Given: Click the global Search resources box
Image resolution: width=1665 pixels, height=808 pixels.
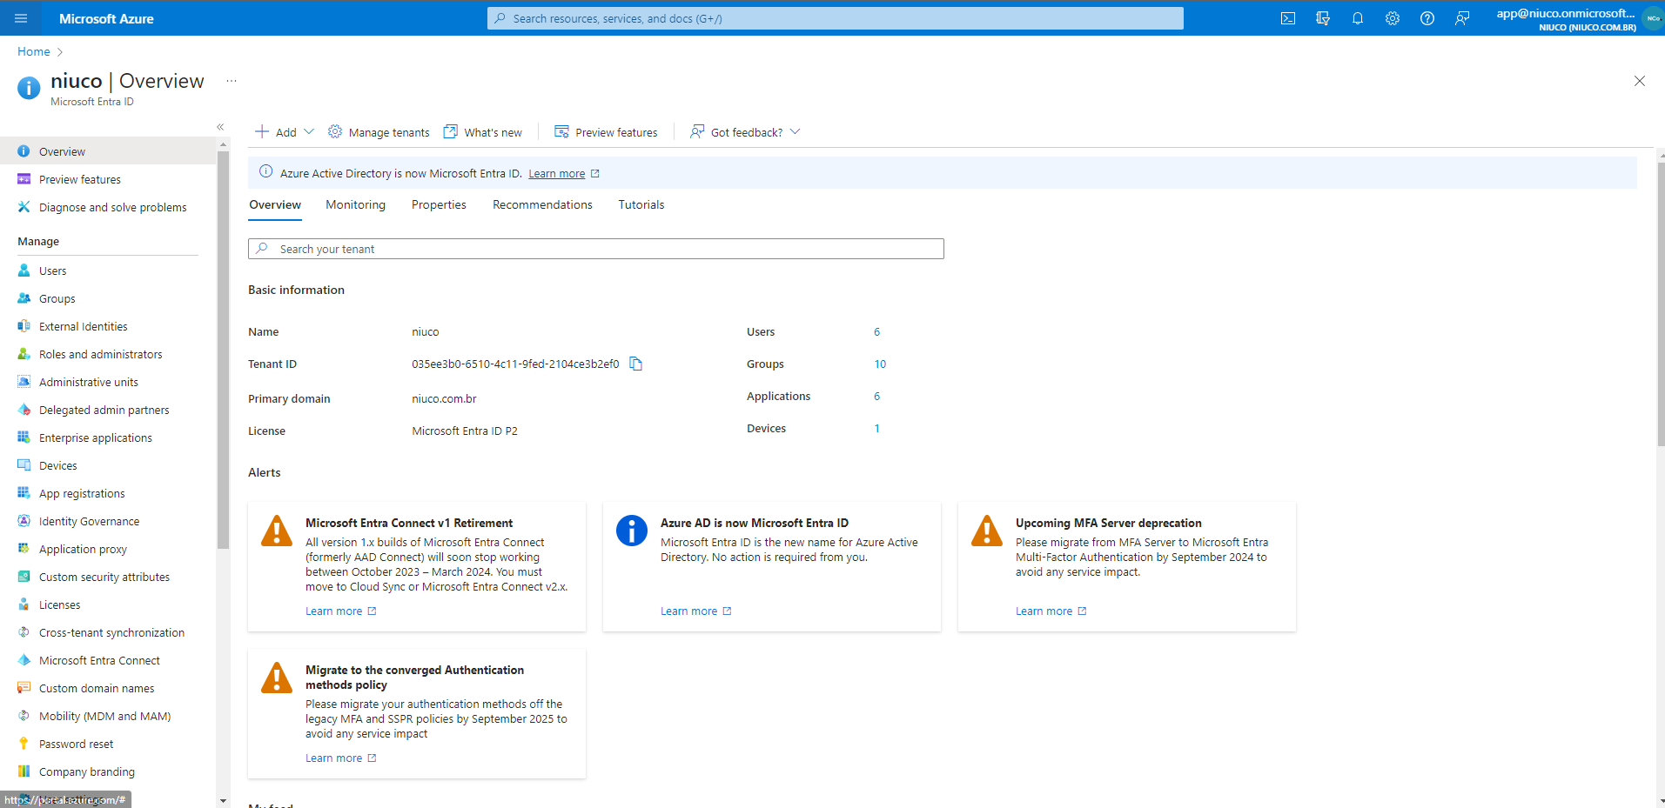Looking at the screenshot, I should pos(836,18).
